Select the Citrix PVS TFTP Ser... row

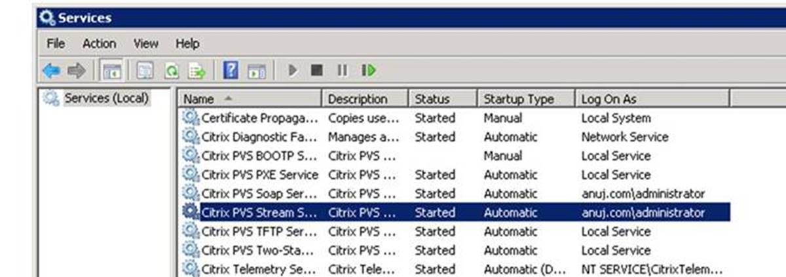(x=455, y=231)
